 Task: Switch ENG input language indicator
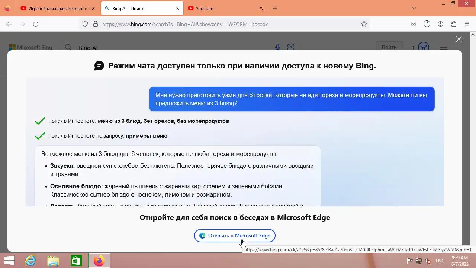coord(440,261)
